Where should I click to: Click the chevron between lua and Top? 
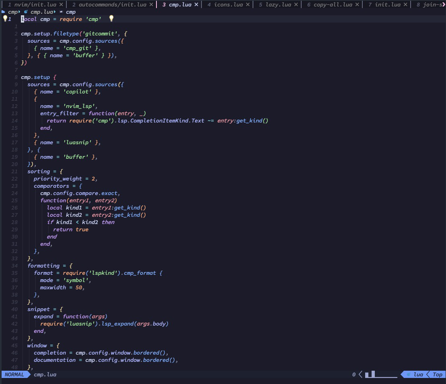point(428,374)
